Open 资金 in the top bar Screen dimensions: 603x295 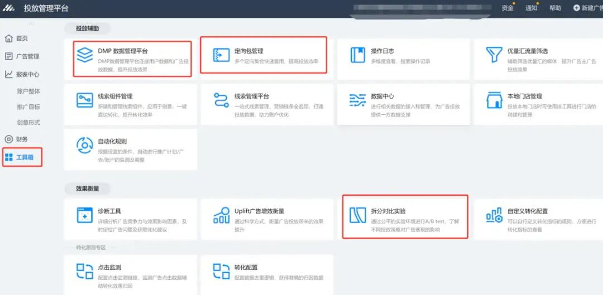[508, 8]
